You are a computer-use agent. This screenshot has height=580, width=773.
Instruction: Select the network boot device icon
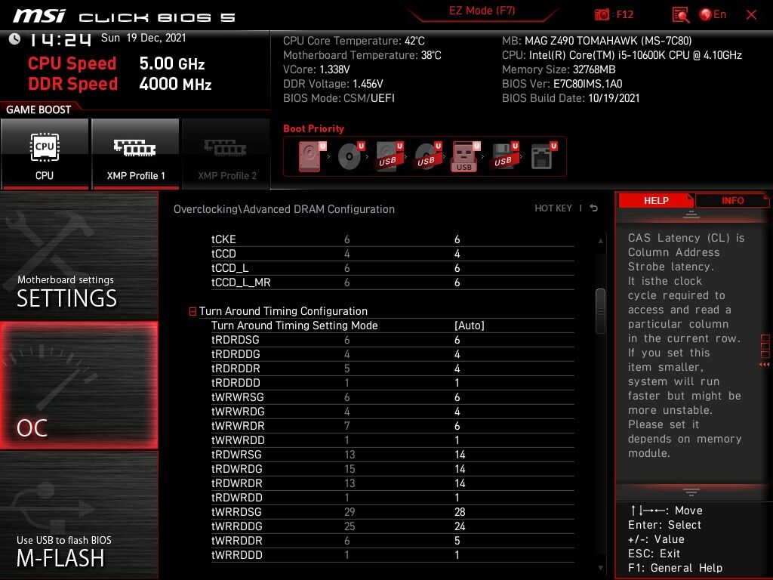(x=544, y=156)
